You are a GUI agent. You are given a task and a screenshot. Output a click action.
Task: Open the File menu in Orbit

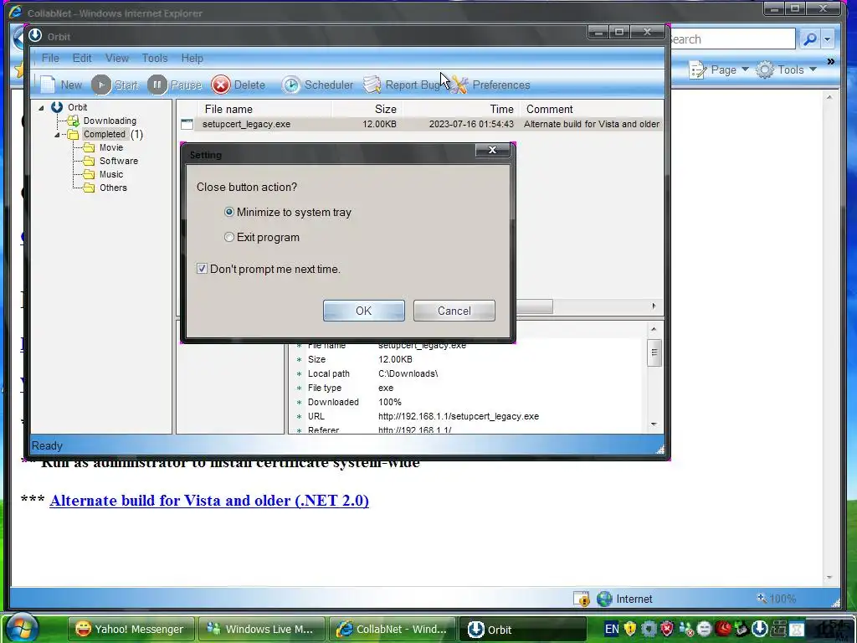(x=50, y=58)
